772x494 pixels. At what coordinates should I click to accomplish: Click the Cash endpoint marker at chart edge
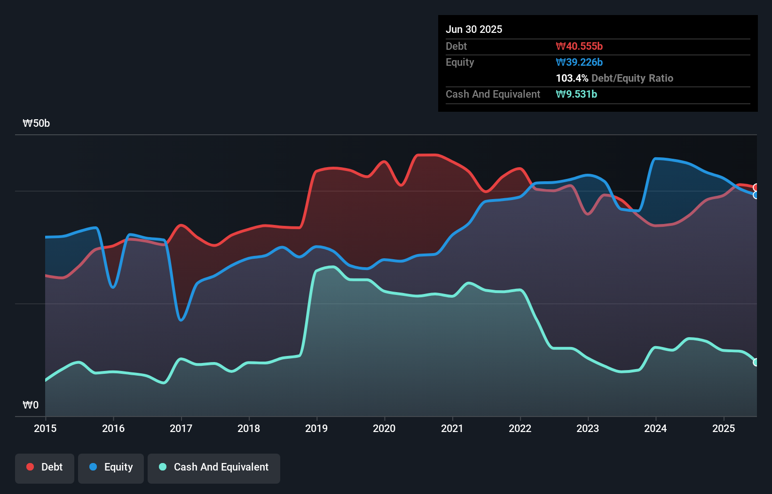pyautogui.click(x=756, y=362)
